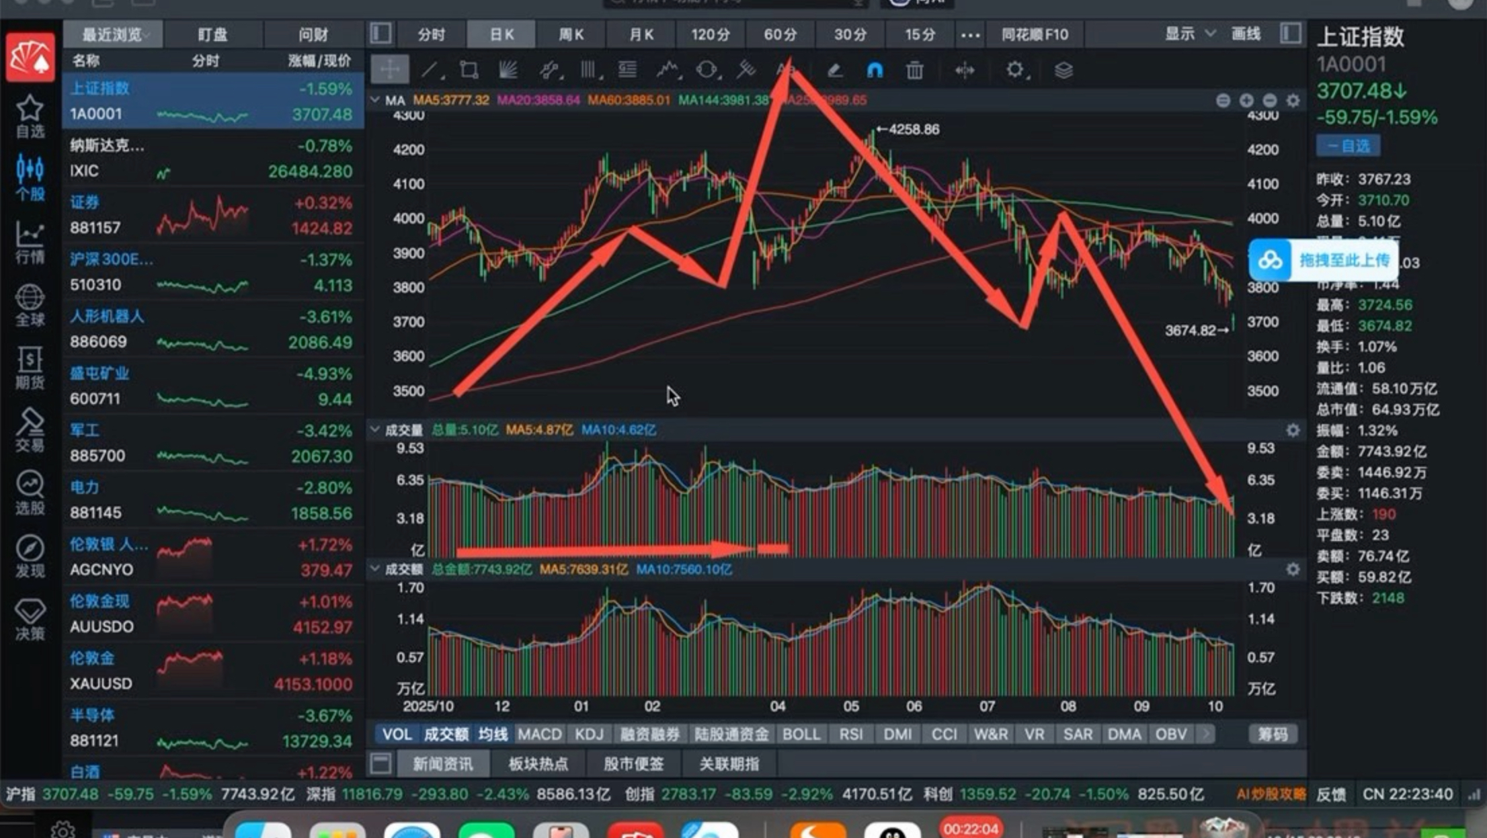Open the drawing tools gear settings
This screenshot has height=838, width=1487.
point(1015,70)
